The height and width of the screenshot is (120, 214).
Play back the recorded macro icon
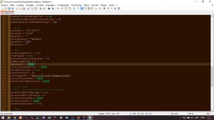tap(112, 8)
